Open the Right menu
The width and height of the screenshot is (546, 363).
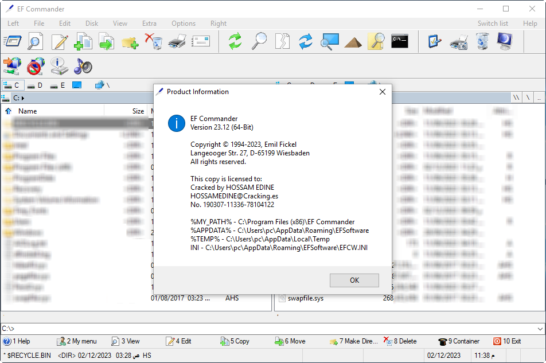[x=219, y=24]
